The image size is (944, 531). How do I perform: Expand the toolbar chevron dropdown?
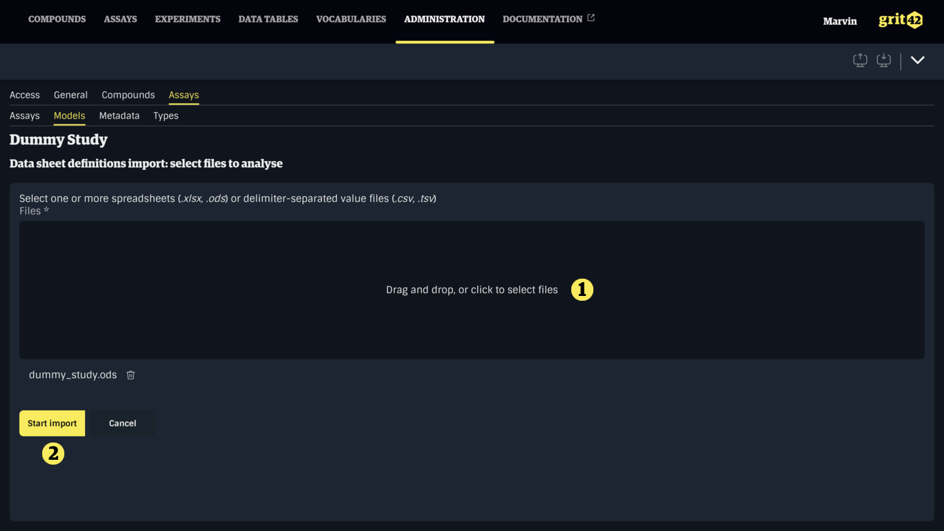point(917,60)
